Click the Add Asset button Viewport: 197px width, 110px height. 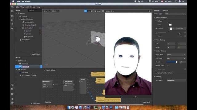coord(35,103)
